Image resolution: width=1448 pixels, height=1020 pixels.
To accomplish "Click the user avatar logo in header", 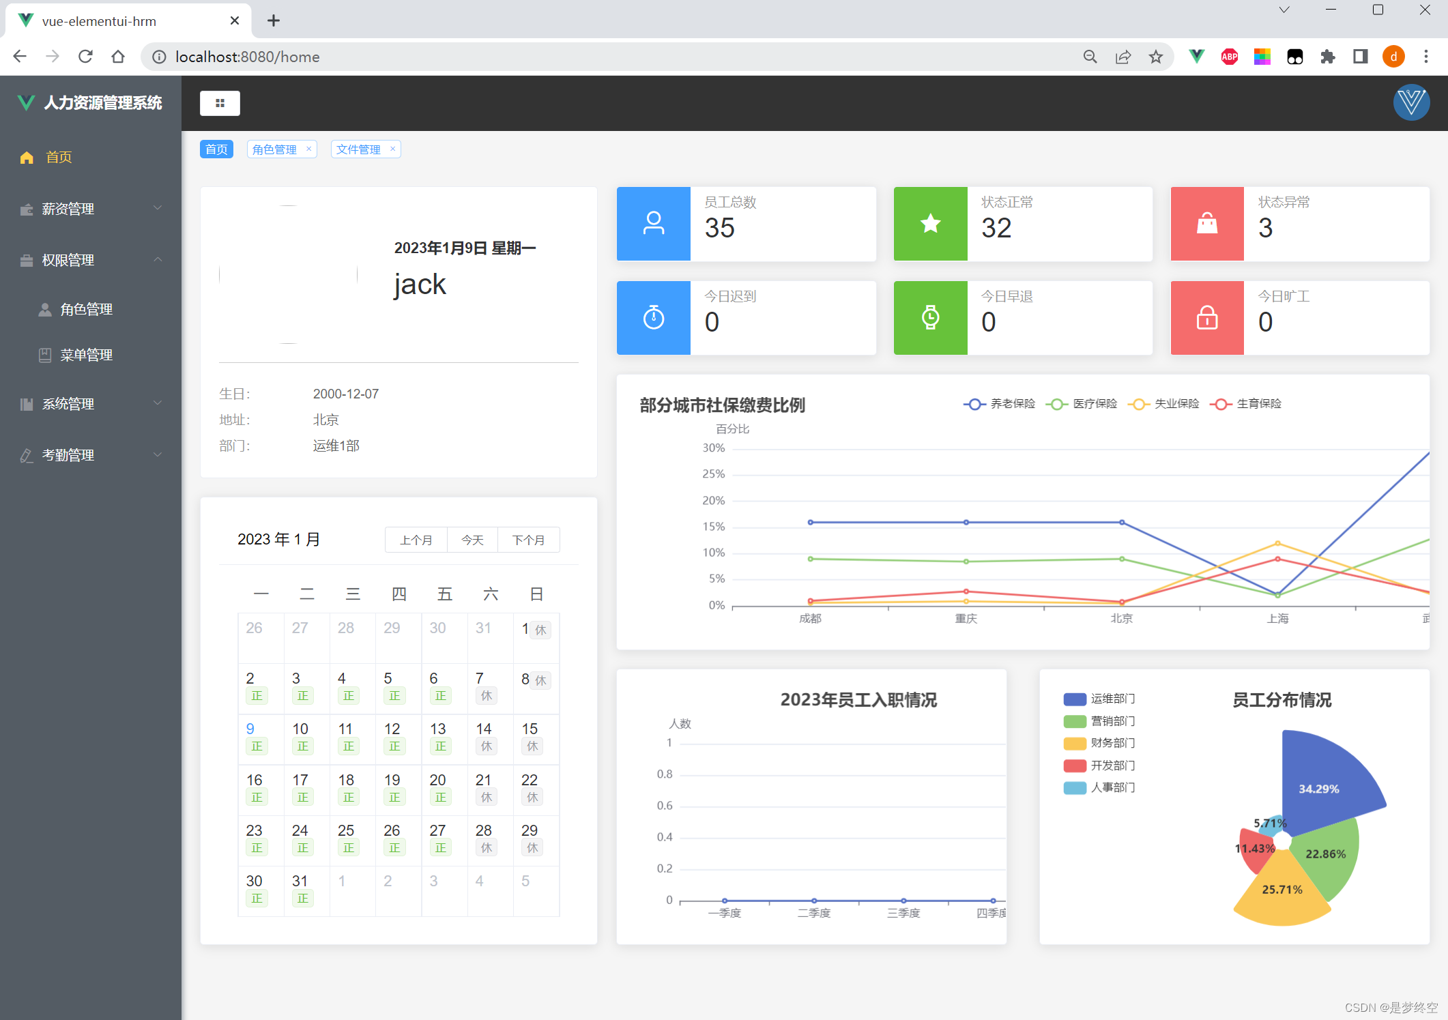I will (1410, 103).
